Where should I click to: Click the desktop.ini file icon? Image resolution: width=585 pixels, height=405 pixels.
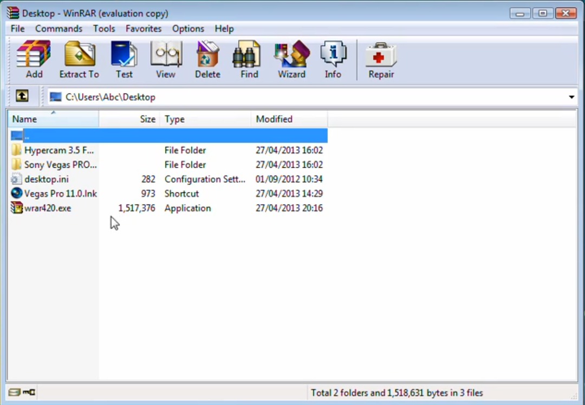[16, 179]
